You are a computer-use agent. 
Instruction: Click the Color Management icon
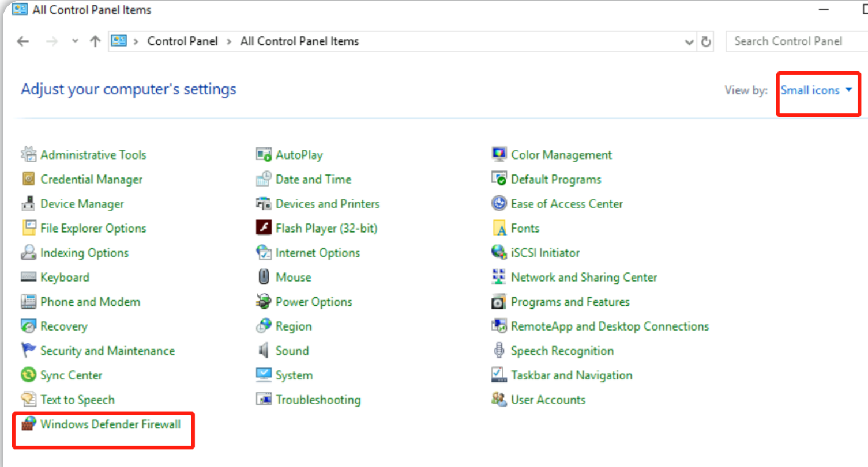click(499, 154)
